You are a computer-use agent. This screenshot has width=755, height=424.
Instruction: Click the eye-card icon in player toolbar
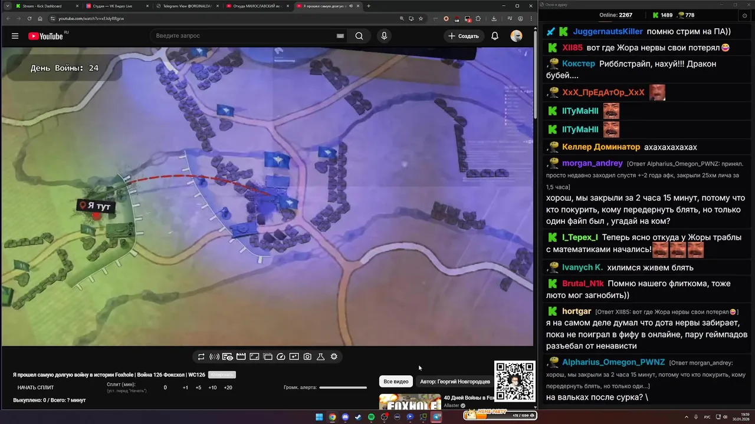227,356
